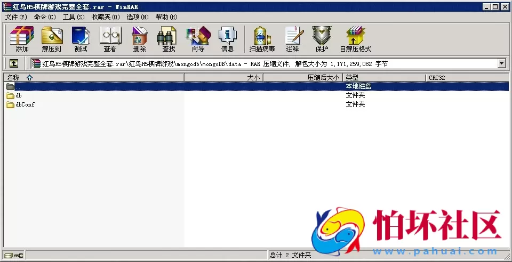Click 文件夹 type cell in the db row

(355, 95)
